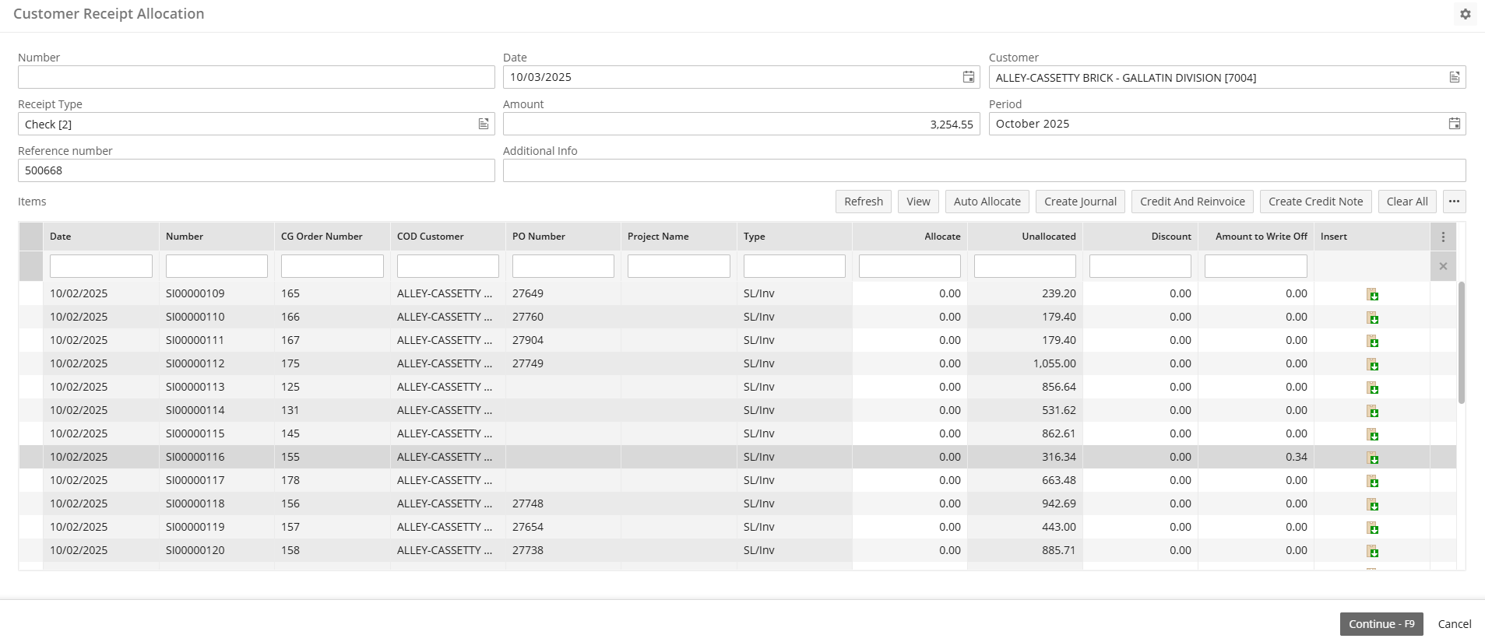Click the Reference number input field
The height and width of the screenshot is (642, 1485).
tap(256, 170)
